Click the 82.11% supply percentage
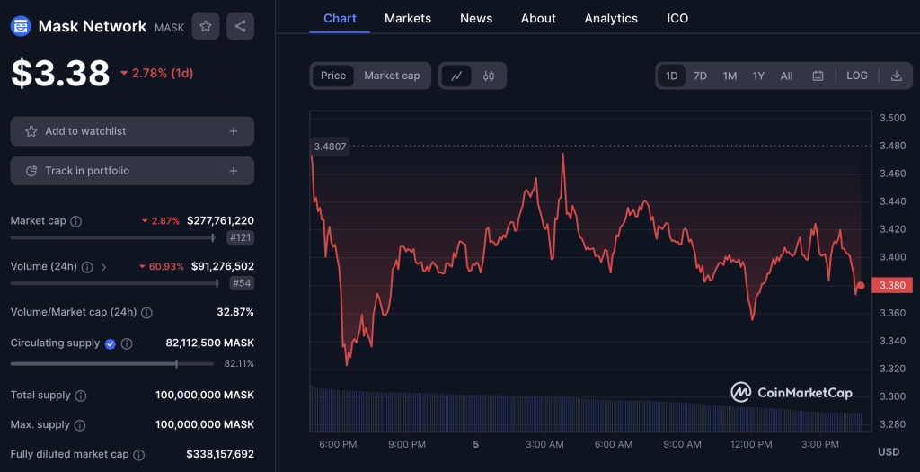Image resolution: width=920 pixels, height=472 pixels. point(239,364)
